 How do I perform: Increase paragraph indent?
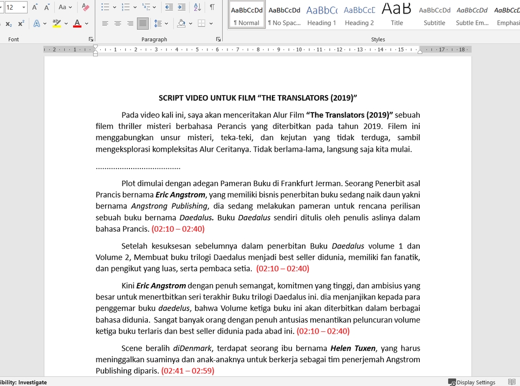(181, 7)
